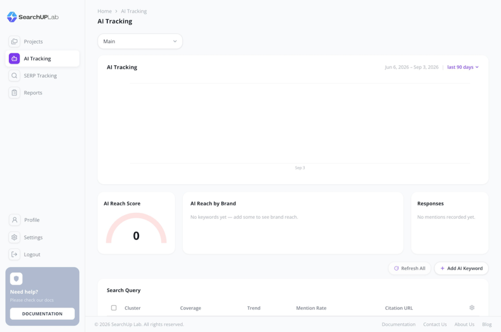Image resolution: width=501 pixels, height=332 pixels.
Task: Open footer Contact Us link
Action: 435,324
